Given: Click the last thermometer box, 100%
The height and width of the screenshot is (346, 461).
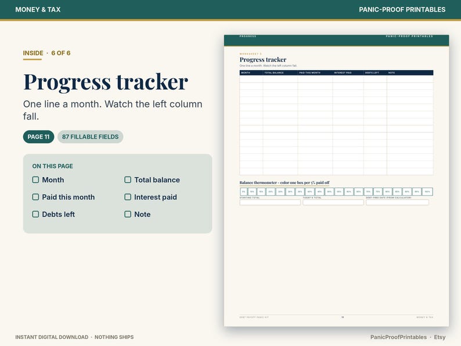Looking at the screenshot, I should tap(427, 192).
